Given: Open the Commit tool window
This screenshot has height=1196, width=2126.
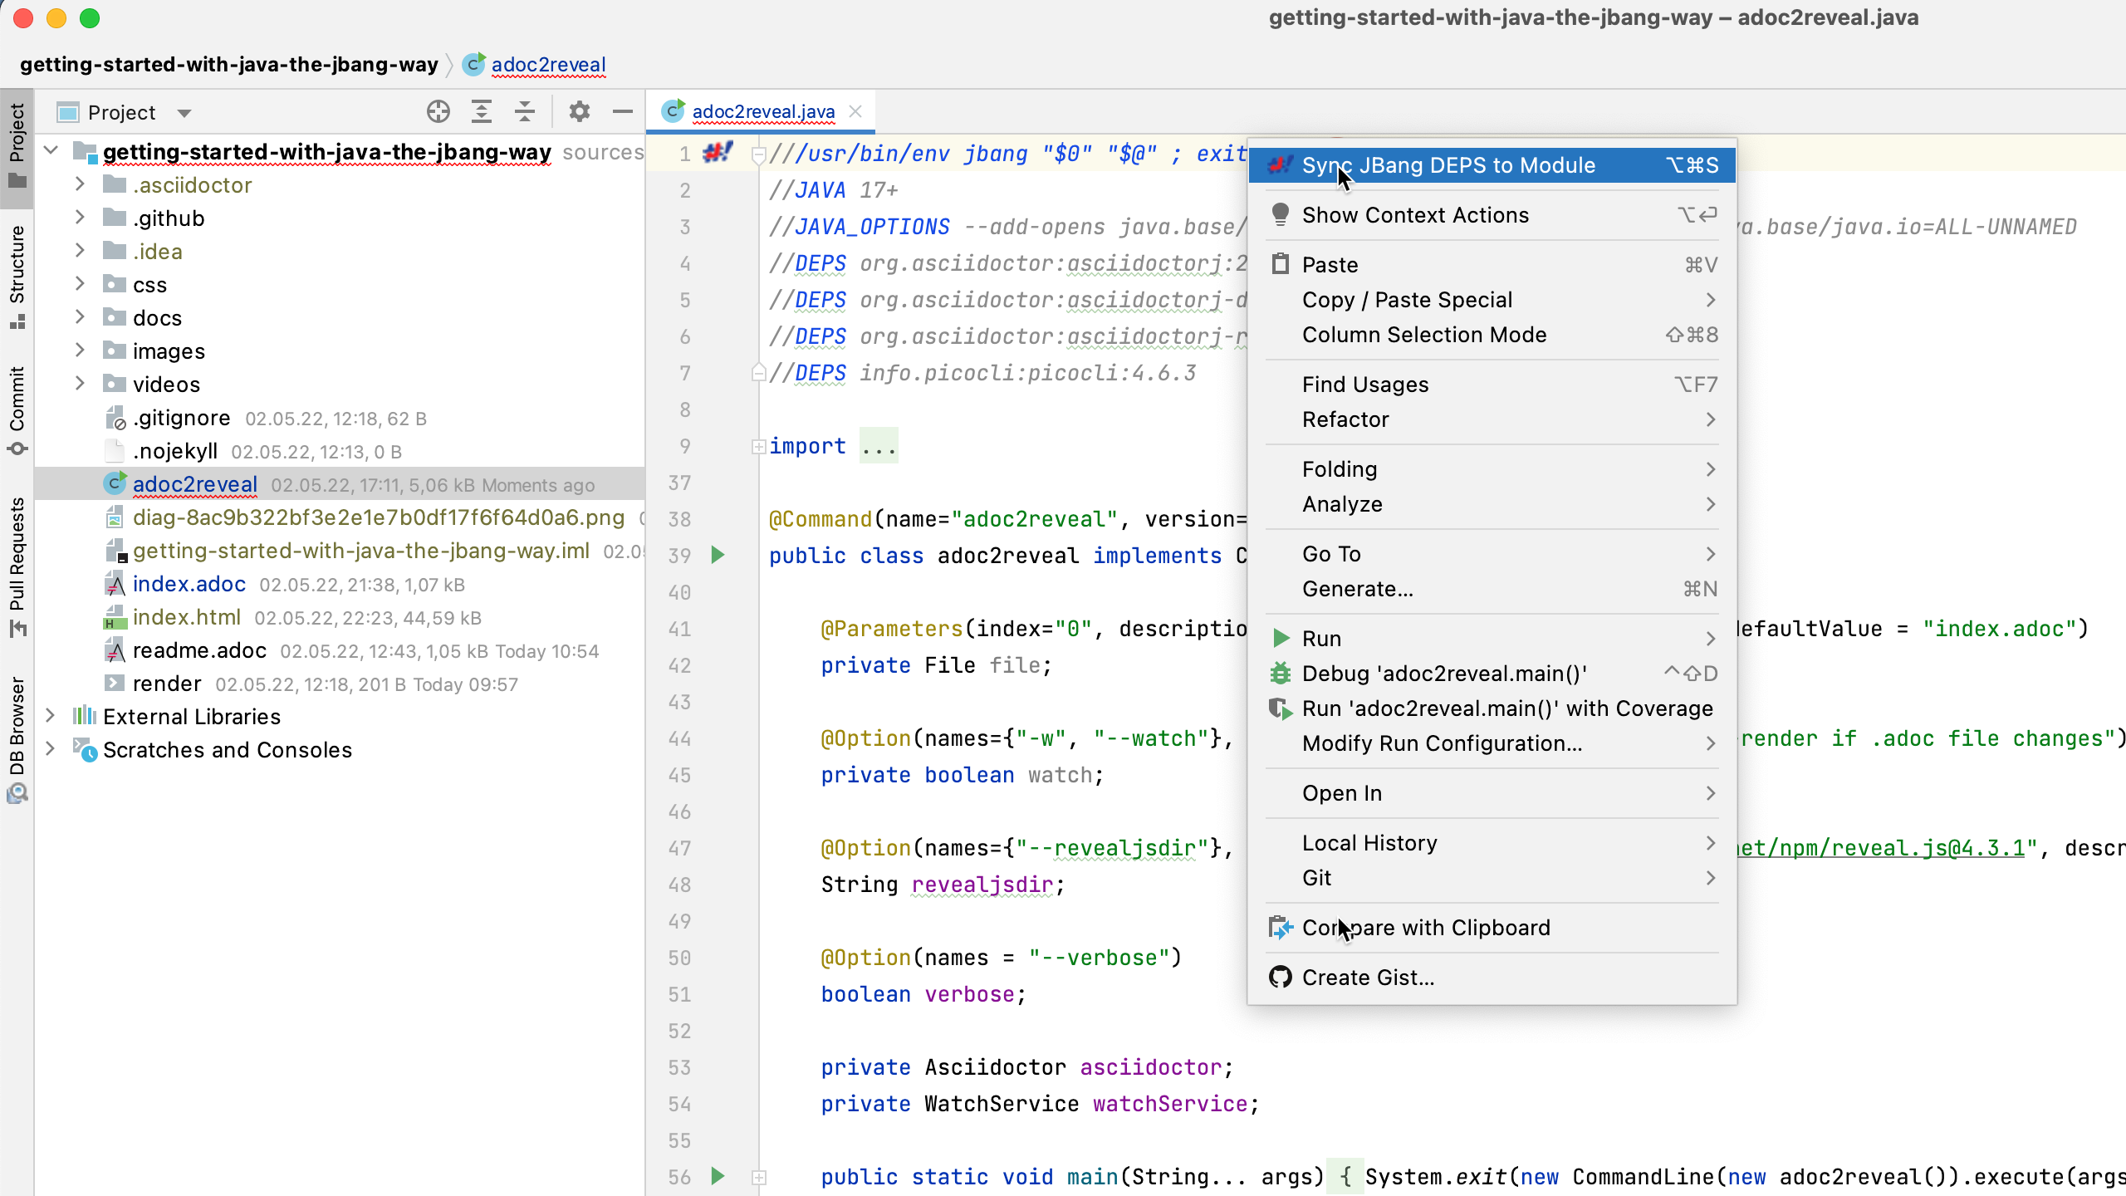Looking at the screenshot, I should 17,410.
